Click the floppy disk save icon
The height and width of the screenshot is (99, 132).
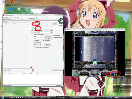point(9,20)
